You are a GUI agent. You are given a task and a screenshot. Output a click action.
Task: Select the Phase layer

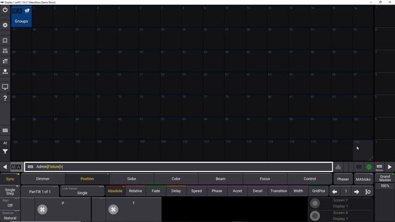click(217, 191)
